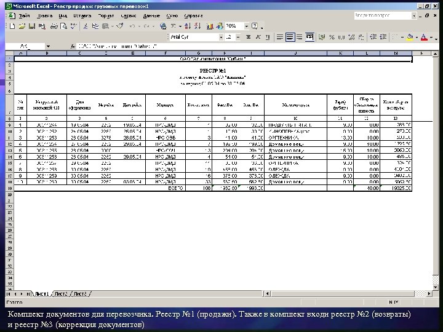Click the Copy icon in the toolbar
The height and width of the screenshot is (332, 443).
click(95, 26)
